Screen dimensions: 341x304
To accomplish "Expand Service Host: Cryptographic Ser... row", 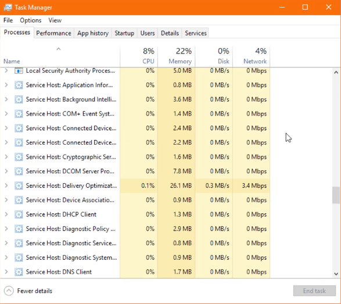I will pyautogui.click(x=6, y=157).
